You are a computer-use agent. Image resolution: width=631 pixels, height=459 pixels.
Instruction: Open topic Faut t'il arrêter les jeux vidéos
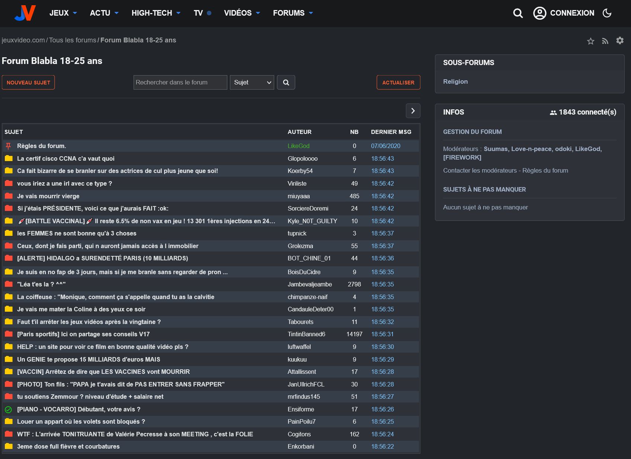89,322
